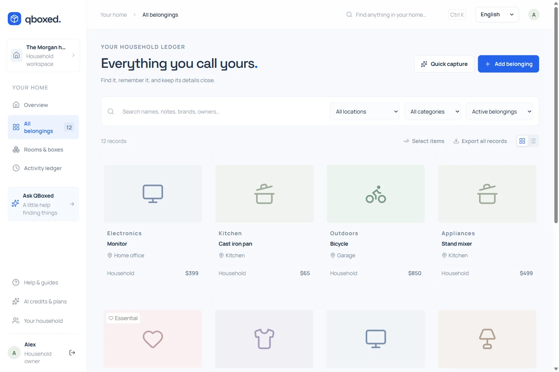The height and width of the screenshot is (372, 559).
Task: Click Export all records
Action: (480, 141)
